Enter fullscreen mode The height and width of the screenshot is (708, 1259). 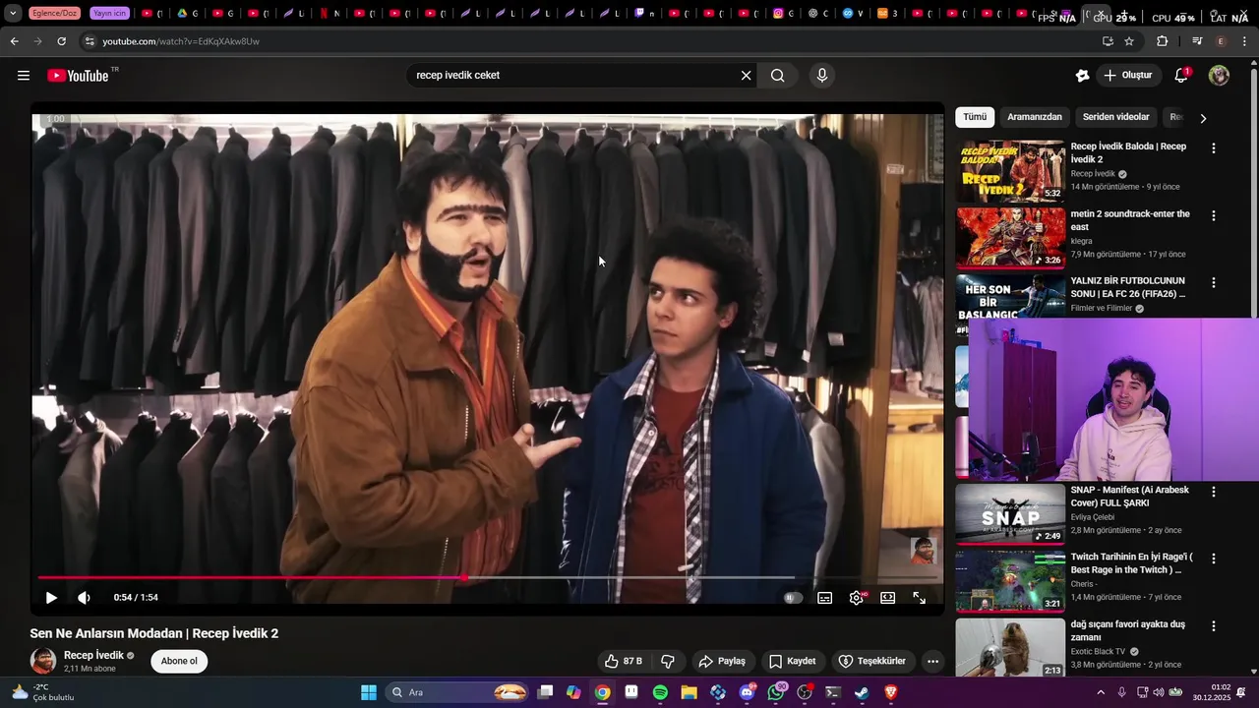[920, 598]
